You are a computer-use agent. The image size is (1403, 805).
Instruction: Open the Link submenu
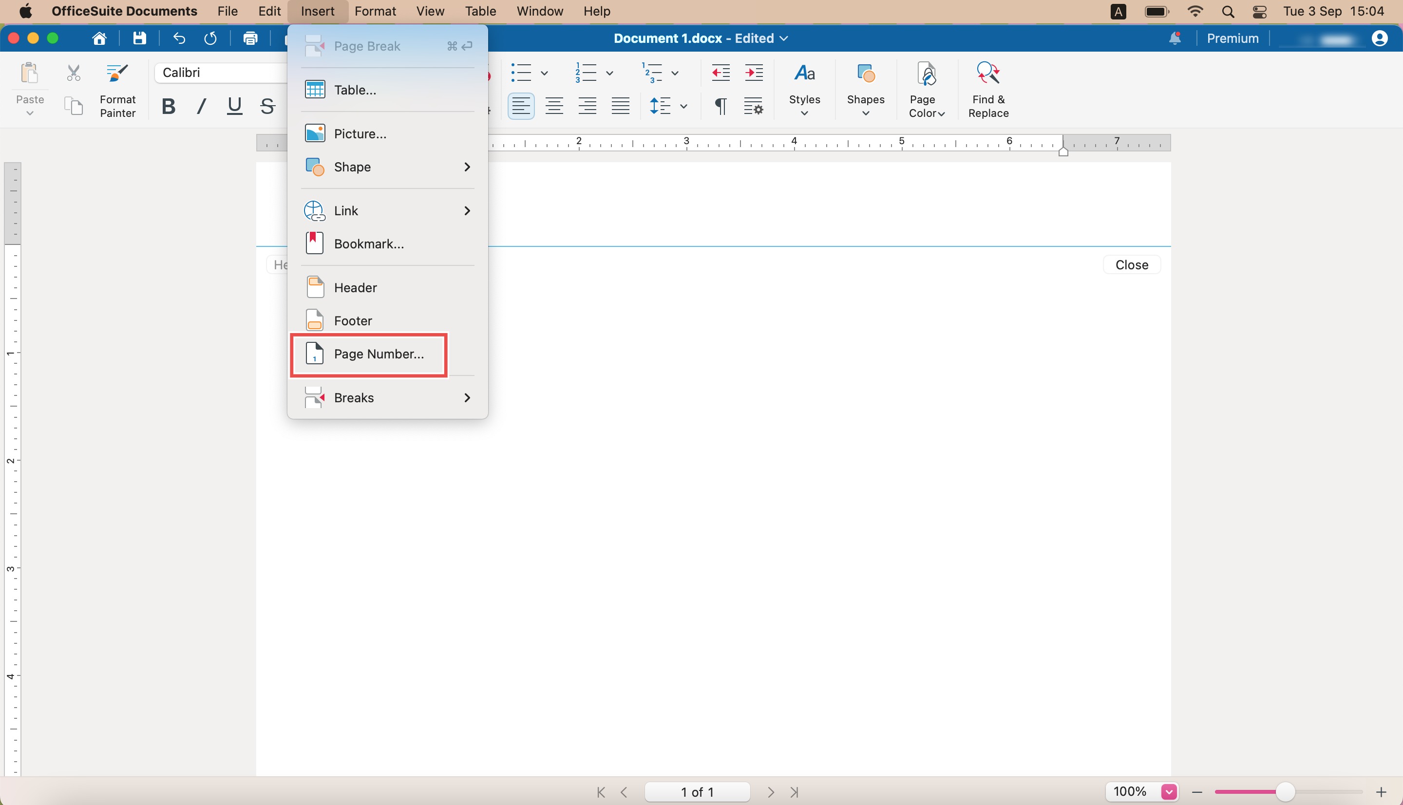[387, 211]
